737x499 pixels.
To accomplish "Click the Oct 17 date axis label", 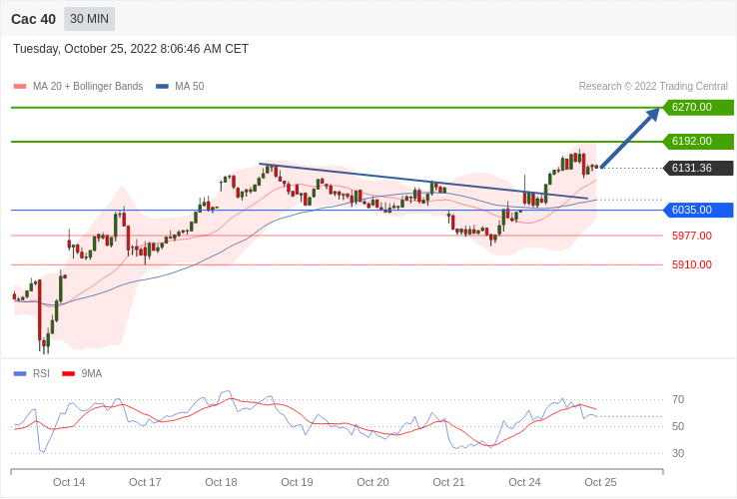I will [x=145, y=483].
